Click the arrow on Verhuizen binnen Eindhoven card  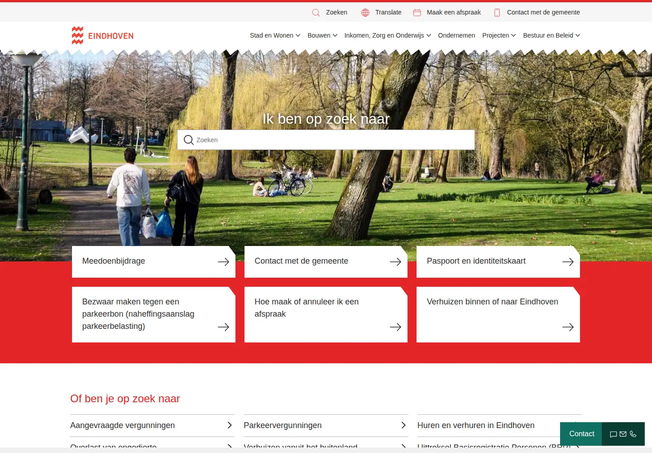[568, 327]
